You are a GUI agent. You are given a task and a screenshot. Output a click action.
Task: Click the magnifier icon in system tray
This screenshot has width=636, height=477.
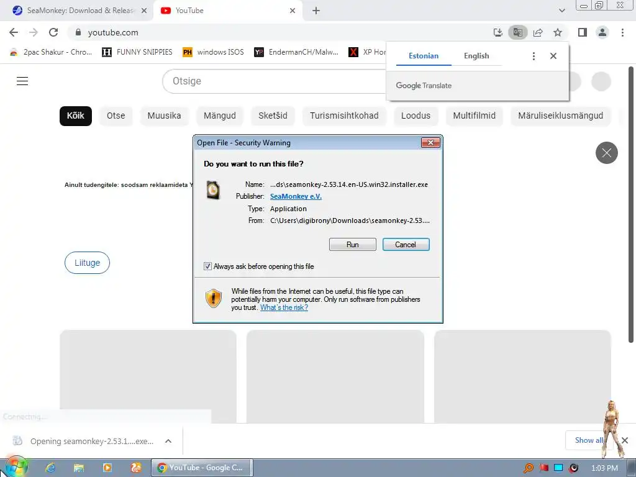point(529,468)
